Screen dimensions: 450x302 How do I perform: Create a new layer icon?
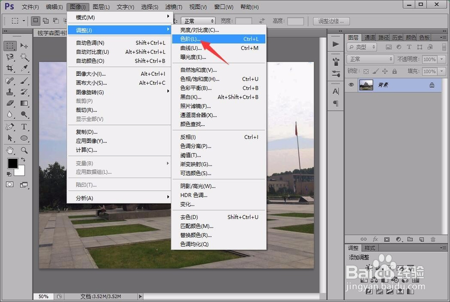coord(421,239)
